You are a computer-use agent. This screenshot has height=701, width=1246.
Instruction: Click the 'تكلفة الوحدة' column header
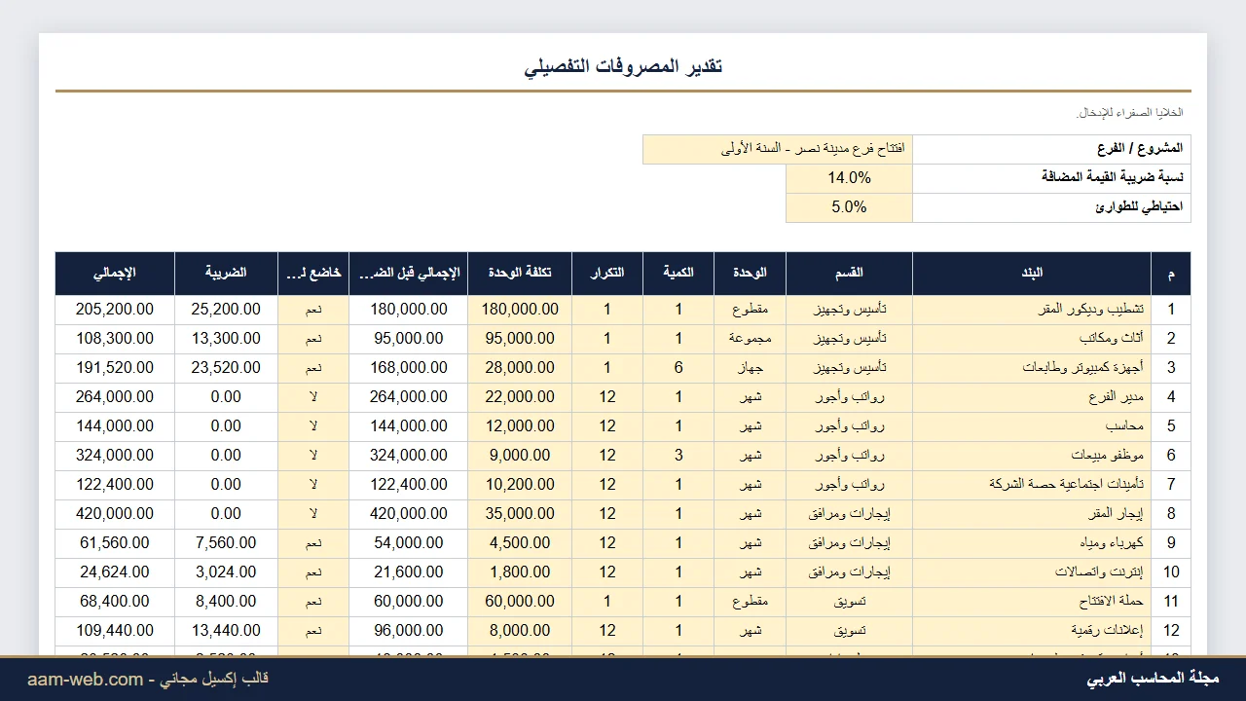520,274
